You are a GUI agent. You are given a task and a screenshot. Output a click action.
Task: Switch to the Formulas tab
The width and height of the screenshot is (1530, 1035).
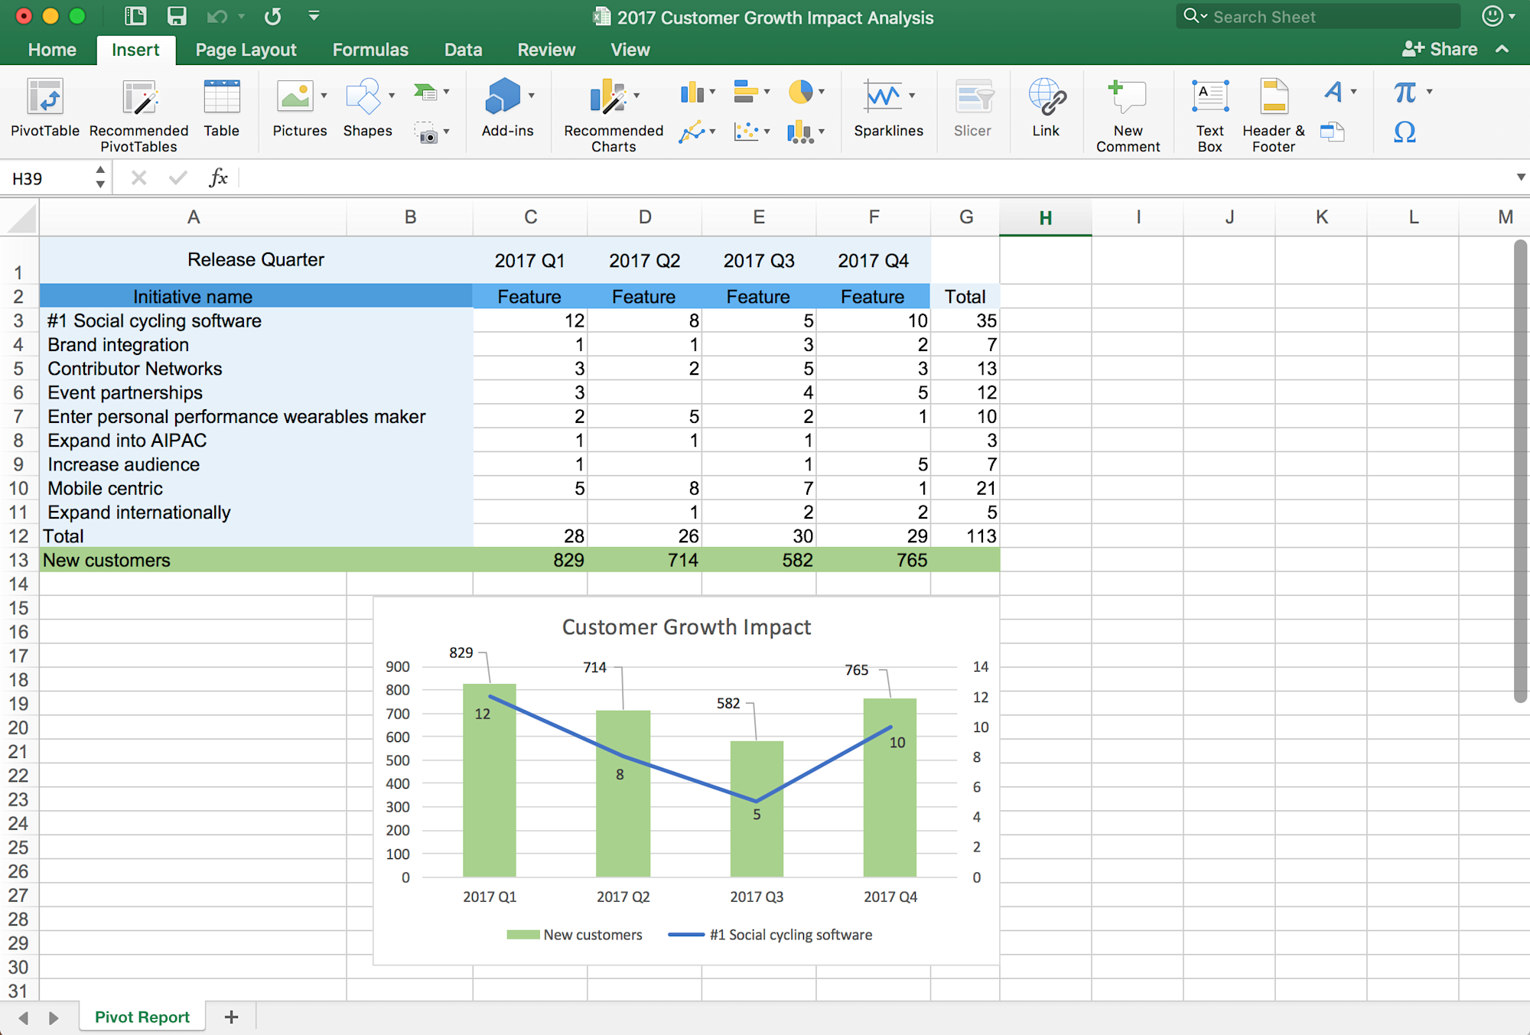(x=370, y=50)
